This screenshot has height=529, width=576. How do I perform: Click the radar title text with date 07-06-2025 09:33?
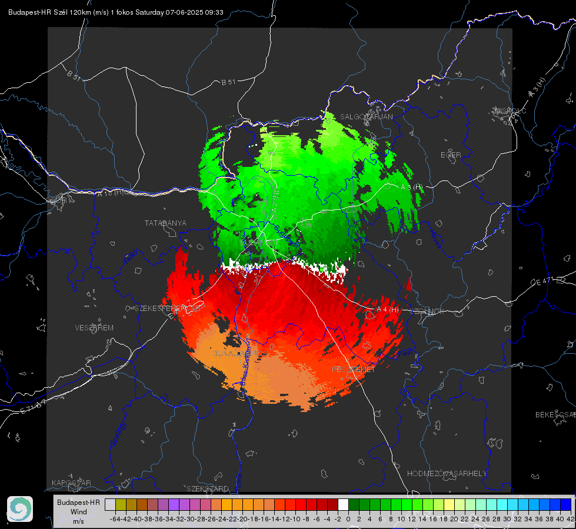tap(116, 12)
